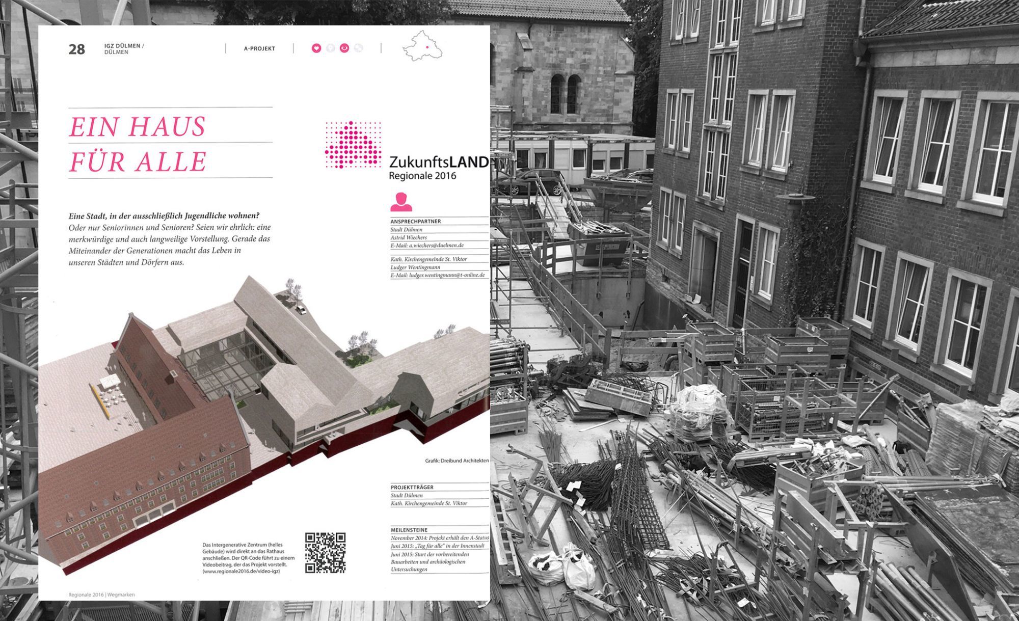The height and width of the screenshot is (621, 1019).
Task: Click the black-and-white construction site photo
Action: point(754,311)
